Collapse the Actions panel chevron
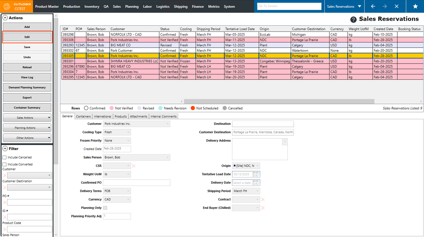This screenshot has height=237, width=424. coord(5,18)
